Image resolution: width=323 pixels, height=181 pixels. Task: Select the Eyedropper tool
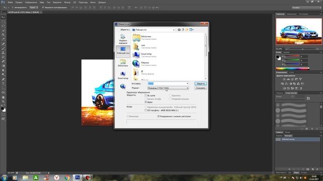click(3, 39)
